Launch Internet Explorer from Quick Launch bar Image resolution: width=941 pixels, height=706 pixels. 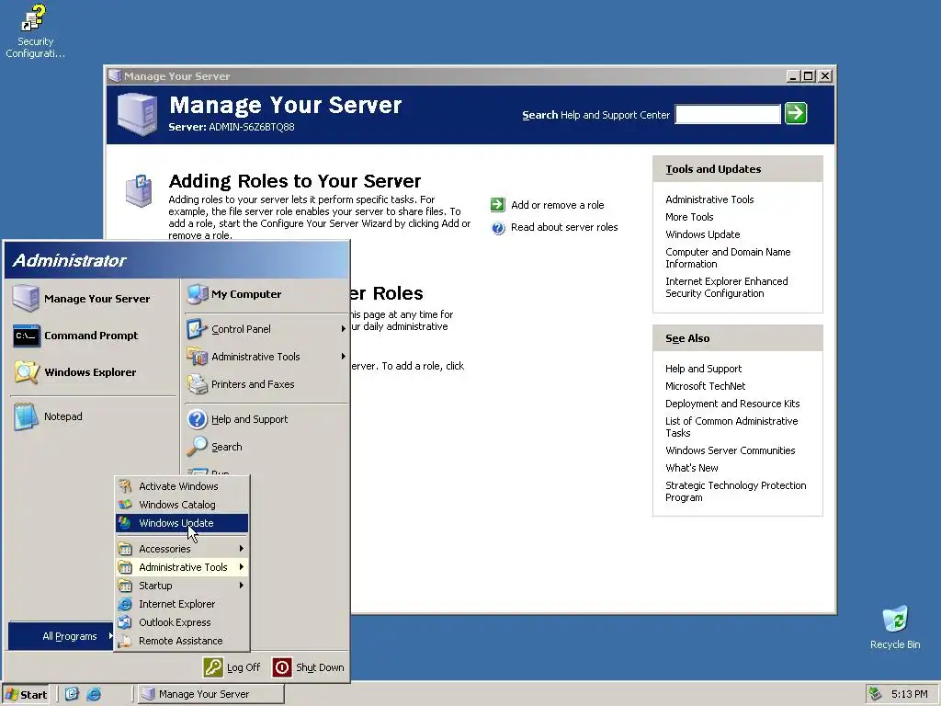(95, 694)
